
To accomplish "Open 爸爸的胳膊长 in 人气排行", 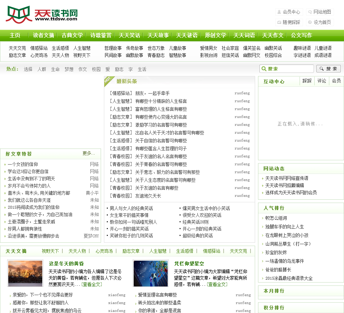I will [278, 270].
